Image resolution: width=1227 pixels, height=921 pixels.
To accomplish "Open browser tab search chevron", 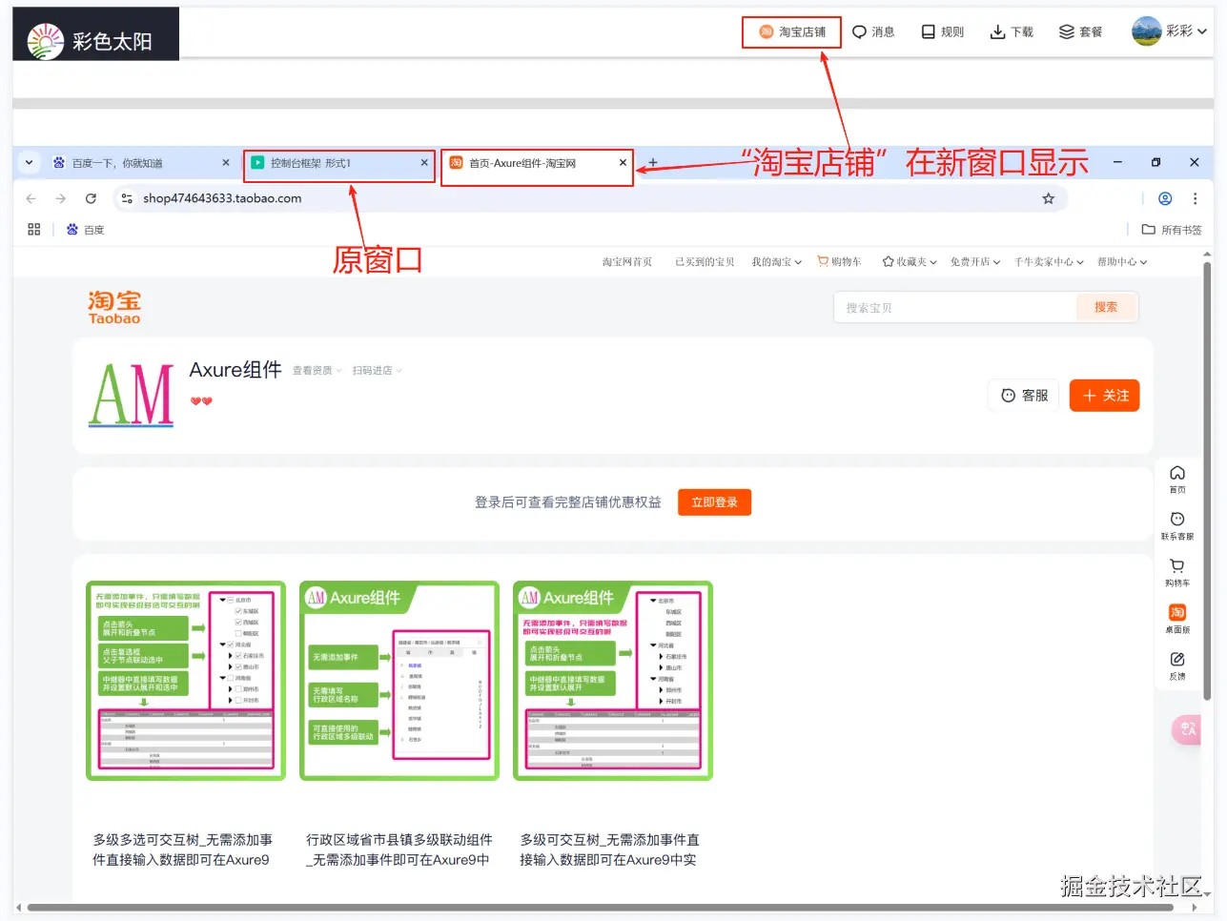I will 29,163.
